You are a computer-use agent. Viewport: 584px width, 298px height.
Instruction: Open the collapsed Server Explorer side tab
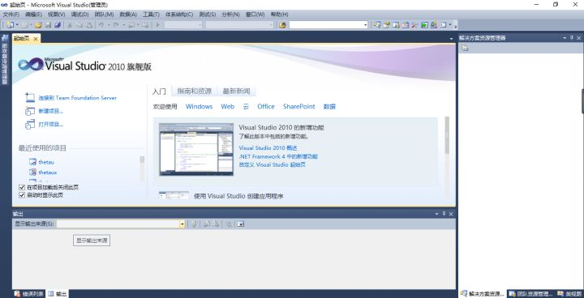point(5,60)
